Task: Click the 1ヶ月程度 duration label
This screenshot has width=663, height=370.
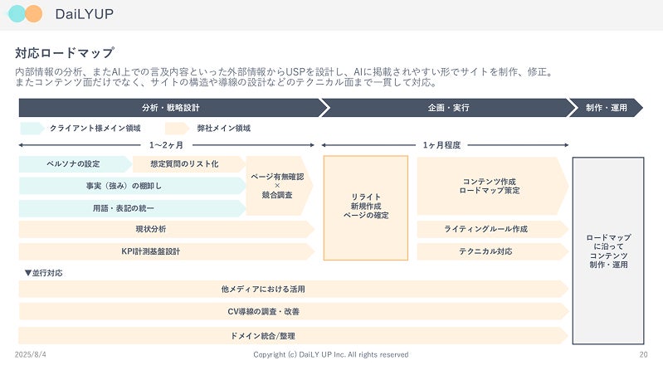Action: 441,145
